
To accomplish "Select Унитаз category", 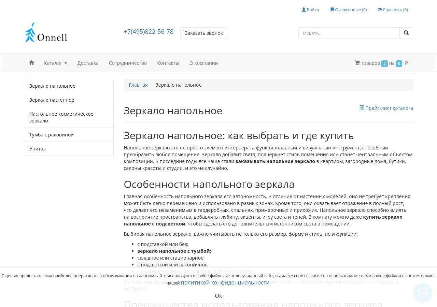I will click(x=69, y=149).
